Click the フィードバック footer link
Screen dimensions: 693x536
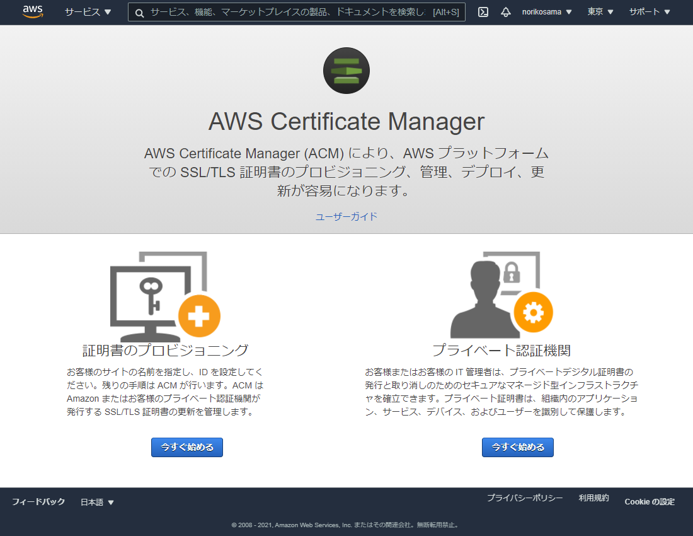pyautogui.click(x=38, y=501)
